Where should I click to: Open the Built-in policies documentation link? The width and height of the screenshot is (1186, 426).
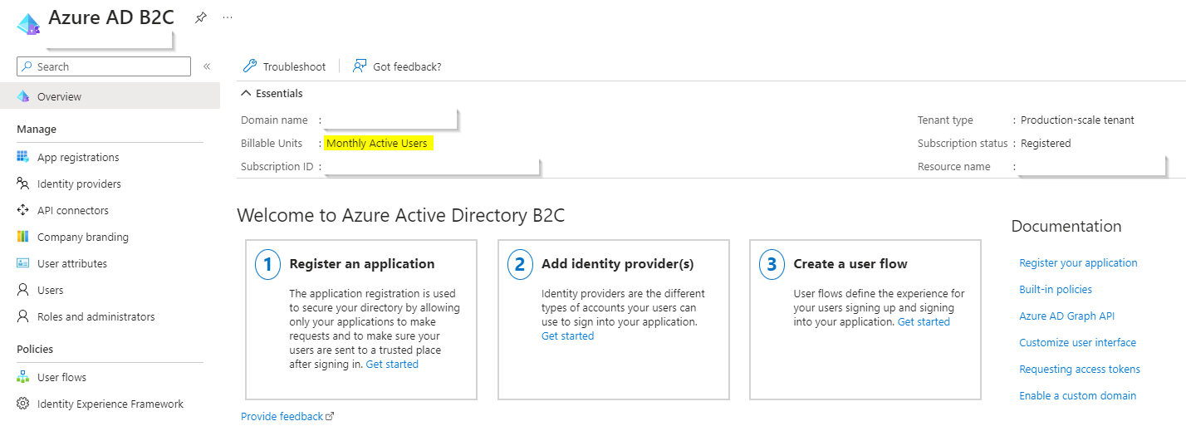[x=1056, y=289]
